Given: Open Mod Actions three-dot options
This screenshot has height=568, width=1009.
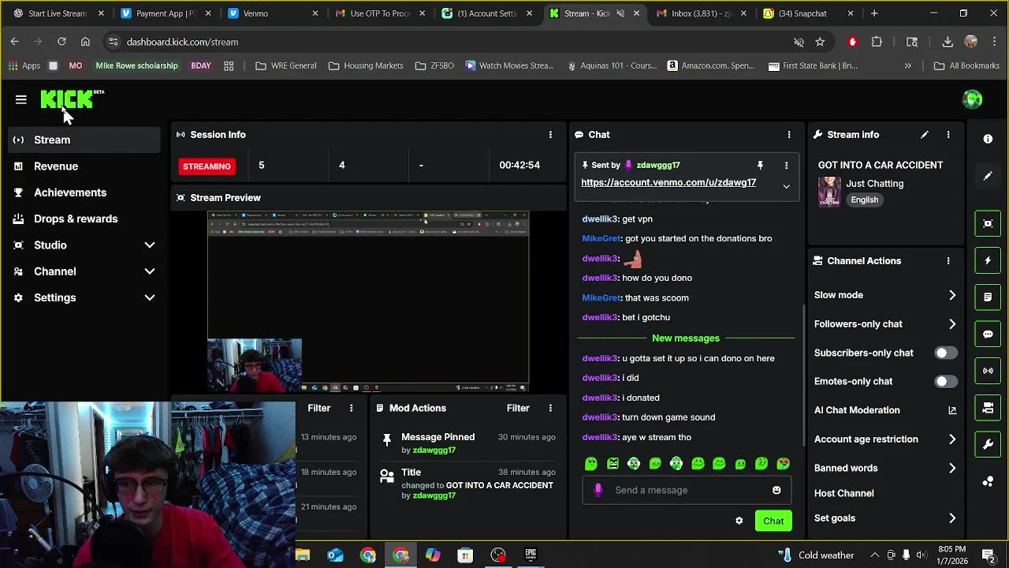Looking at the screenshot, I should (x=550, y=408).
